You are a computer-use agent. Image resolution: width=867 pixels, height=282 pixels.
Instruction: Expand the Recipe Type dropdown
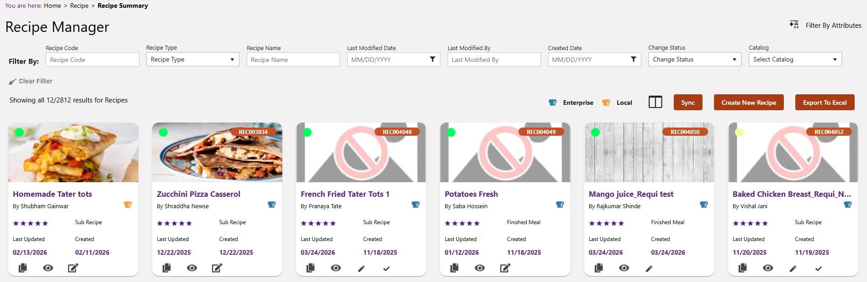click(193, 59)
